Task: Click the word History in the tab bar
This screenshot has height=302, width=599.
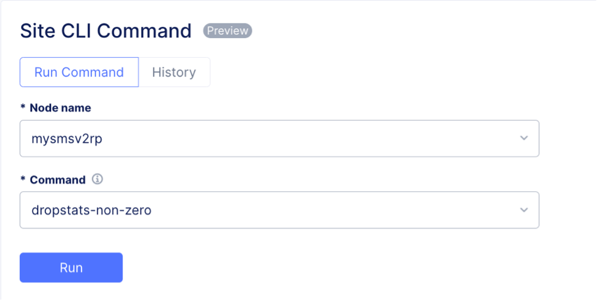Action: click(x=174, y=72)
